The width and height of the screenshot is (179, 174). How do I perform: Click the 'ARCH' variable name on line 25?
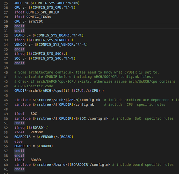click(x=18, y=3)
